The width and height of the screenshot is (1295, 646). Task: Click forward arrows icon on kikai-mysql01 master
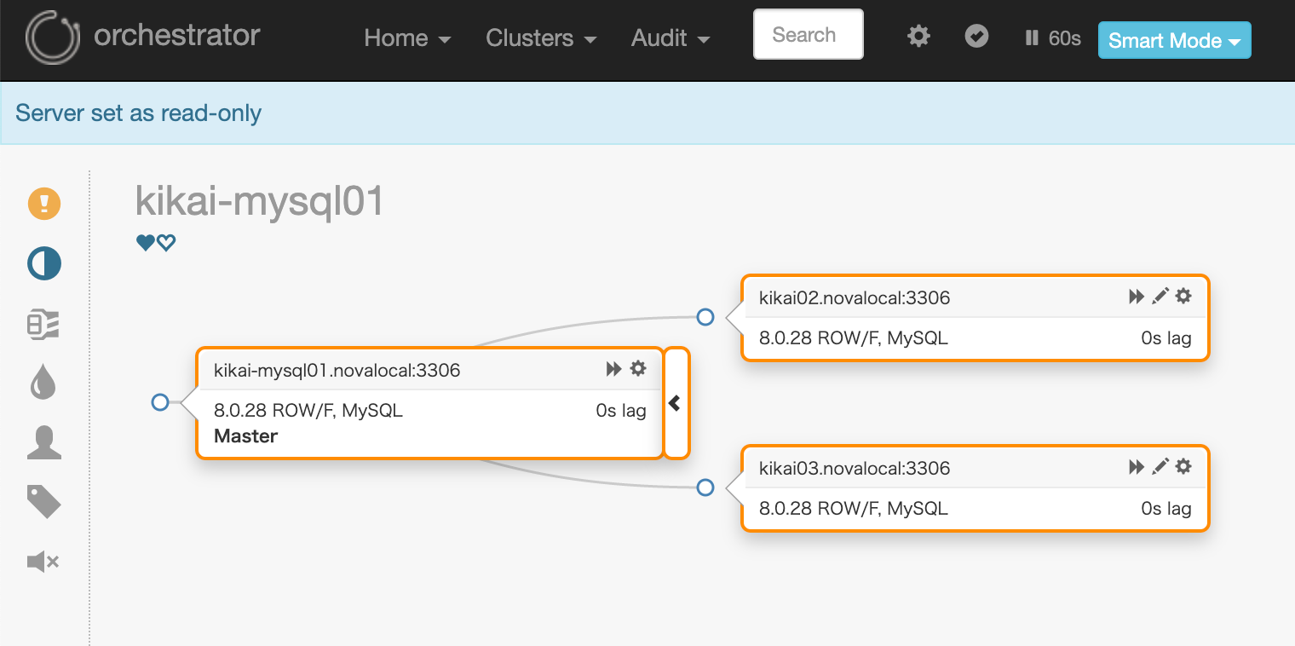(613, 369)
